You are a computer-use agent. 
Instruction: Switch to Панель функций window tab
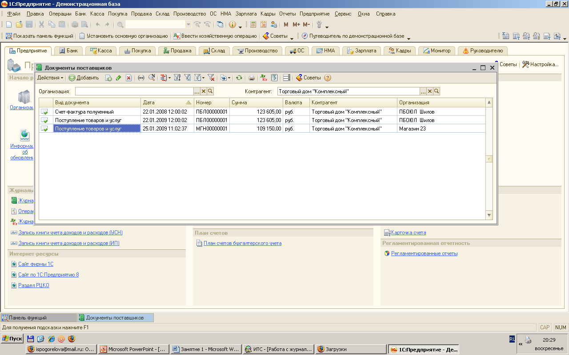pos(39,318)
